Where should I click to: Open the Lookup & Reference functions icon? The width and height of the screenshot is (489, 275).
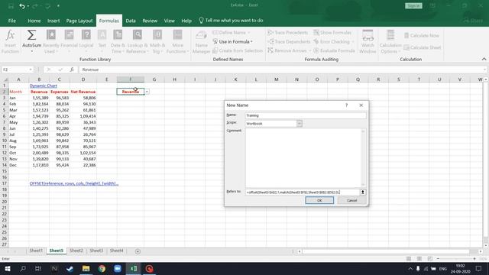(138, 34)
